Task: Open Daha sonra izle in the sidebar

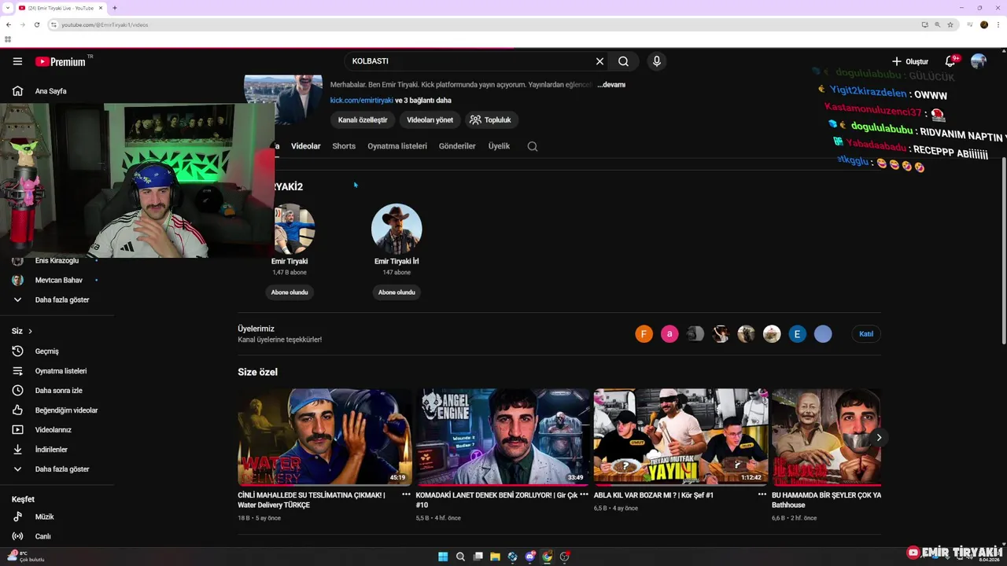Action: point(57,391)
